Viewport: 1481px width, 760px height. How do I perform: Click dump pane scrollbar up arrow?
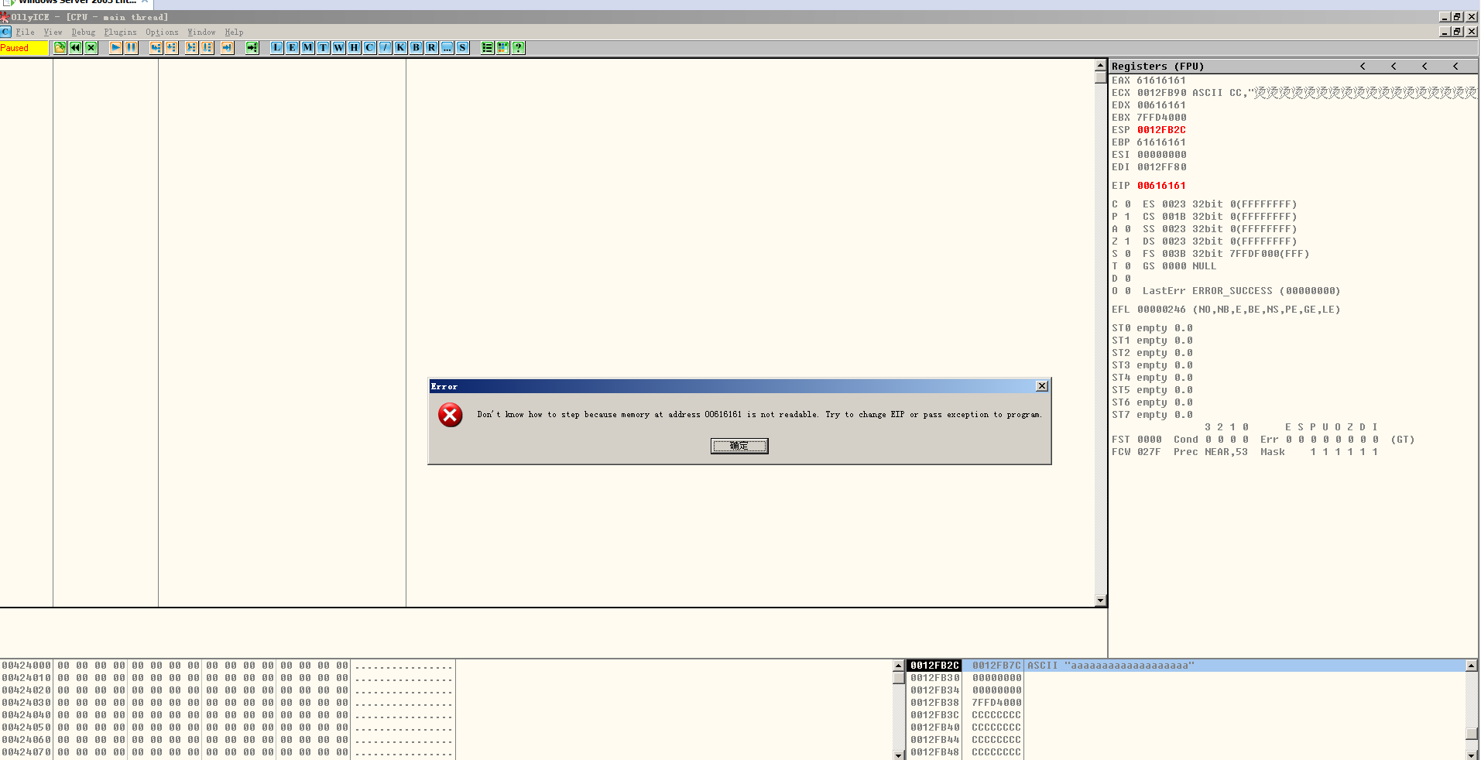(x=899, y=666)
